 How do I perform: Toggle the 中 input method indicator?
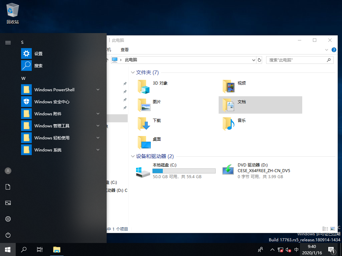pyautogui.click(x=296, y=249)
